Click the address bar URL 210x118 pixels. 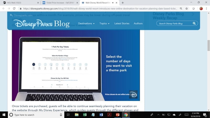click(100, 9)
